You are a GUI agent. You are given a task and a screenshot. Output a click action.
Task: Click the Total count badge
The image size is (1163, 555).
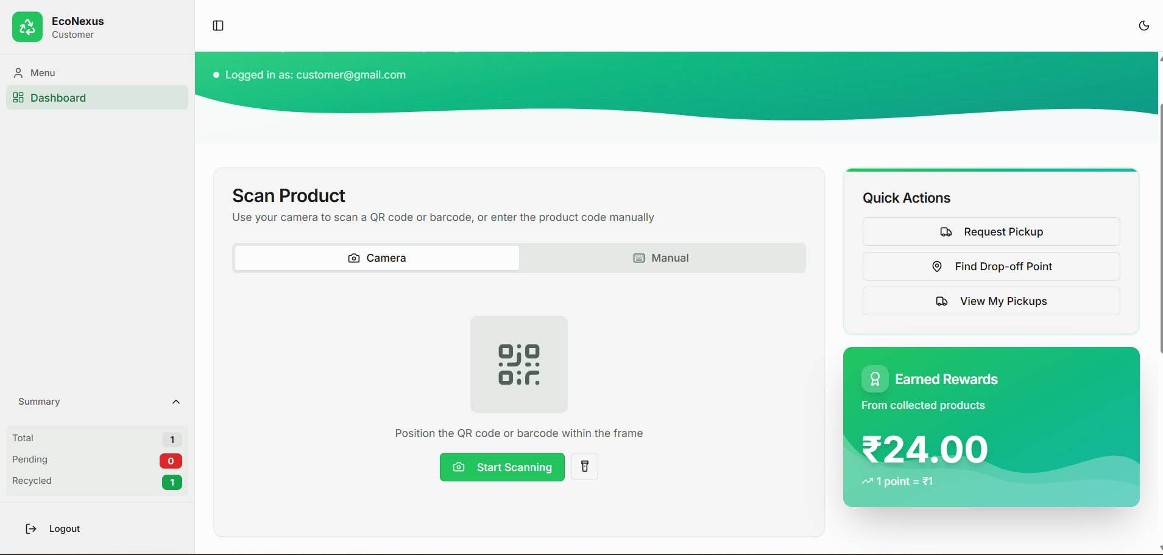[172, 439]
